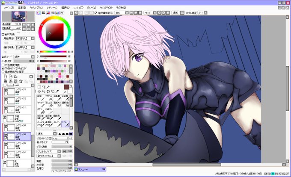Choose the マーカー marker tool
The height and width of the screenshot is (177, 291).
(41, 104)
